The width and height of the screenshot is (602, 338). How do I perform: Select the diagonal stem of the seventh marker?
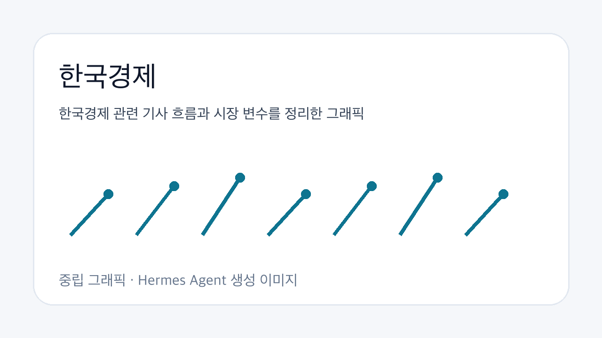click(484, 215)
